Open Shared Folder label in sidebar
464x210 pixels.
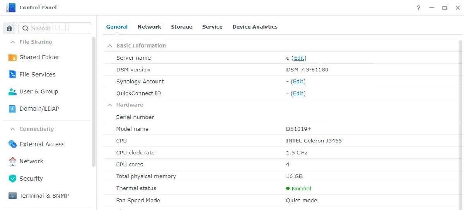point(39,57)
